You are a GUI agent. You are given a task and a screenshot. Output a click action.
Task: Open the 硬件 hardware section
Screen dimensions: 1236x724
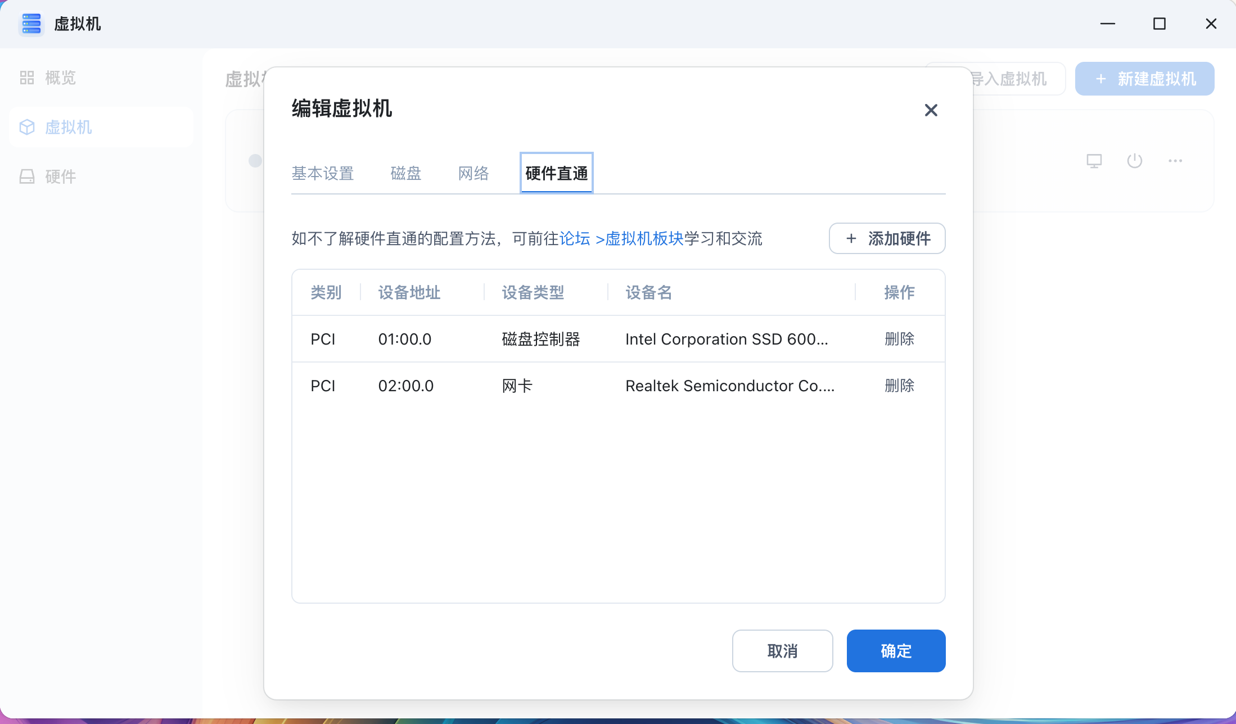[61, 176]
